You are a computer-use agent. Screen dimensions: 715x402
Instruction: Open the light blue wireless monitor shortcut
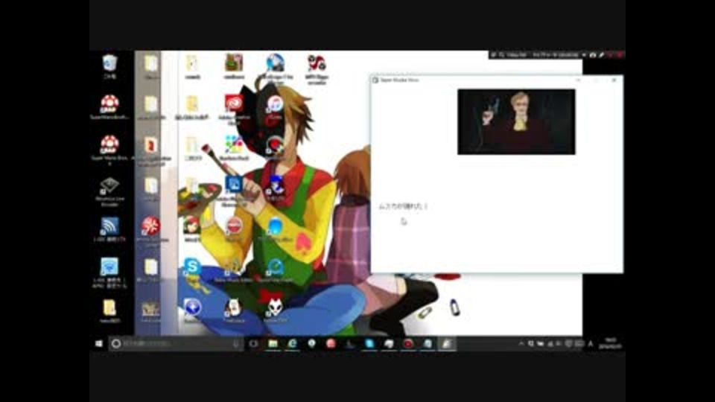point(109,267)
